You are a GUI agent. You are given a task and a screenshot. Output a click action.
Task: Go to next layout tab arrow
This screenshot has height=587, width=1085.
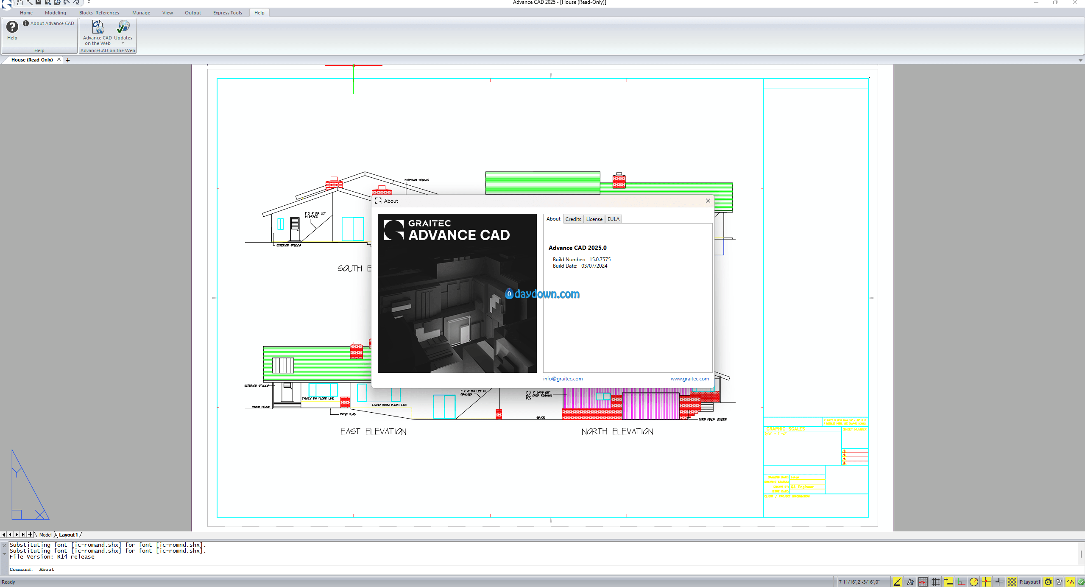point(17,535)
